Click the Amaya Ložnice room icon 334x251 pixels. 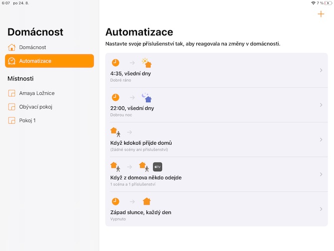11,93
